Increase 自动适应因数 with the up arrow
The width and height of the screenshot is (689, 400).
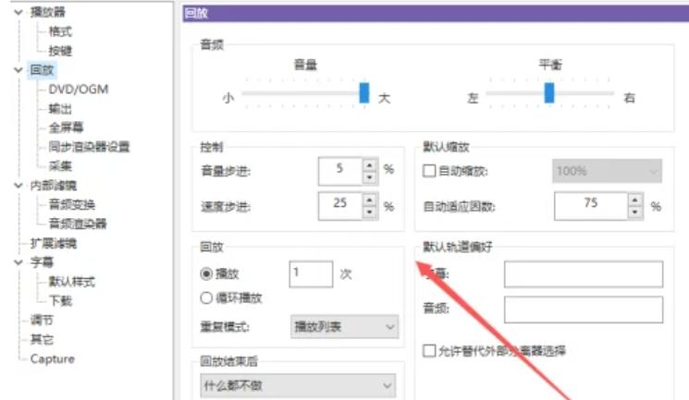click(x=638, y=200)
